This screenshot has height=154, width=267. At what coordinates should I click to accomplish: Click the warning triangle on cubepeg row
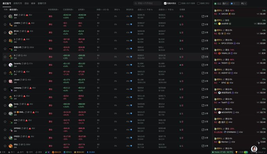(x=30, y=88)
